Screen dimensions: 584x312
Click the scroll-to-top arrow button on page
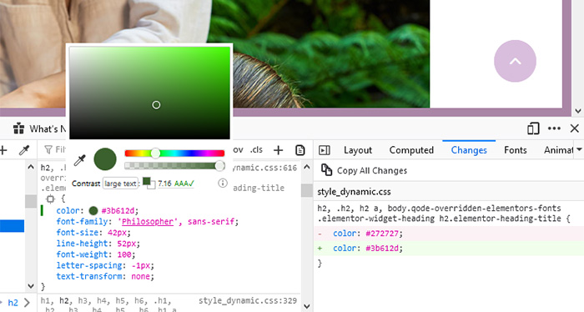pyautogui.click(x=515, y=61)
